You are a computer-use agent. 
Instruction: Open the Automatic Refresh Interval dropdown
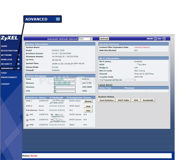click(x=85, y=39)
